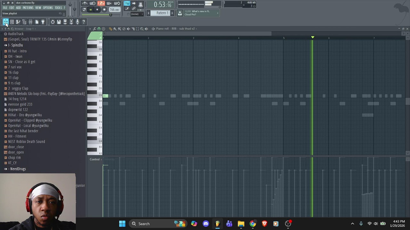Image resolution: width=410 pixels, height=230 pixels.
Task: Open the channel rack view icon
Action: [x=12, y=22]
